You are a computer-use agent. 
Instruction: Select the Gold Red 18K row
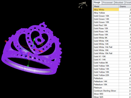[112, 25]
